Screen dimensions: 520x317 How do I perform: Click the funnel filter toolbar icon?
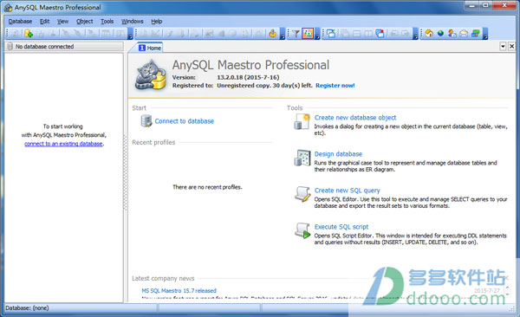[x=296, y=34]
